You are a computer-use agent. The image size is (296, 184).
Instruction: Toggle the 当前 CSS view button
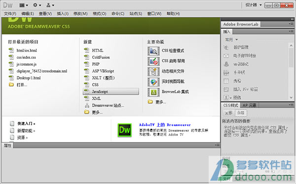[x=241, y=113]
